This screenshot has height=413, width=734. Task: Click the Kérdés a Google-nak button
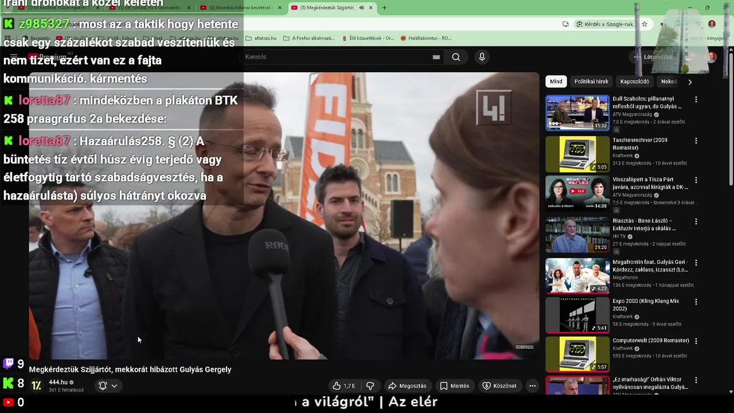click(604, 24)
